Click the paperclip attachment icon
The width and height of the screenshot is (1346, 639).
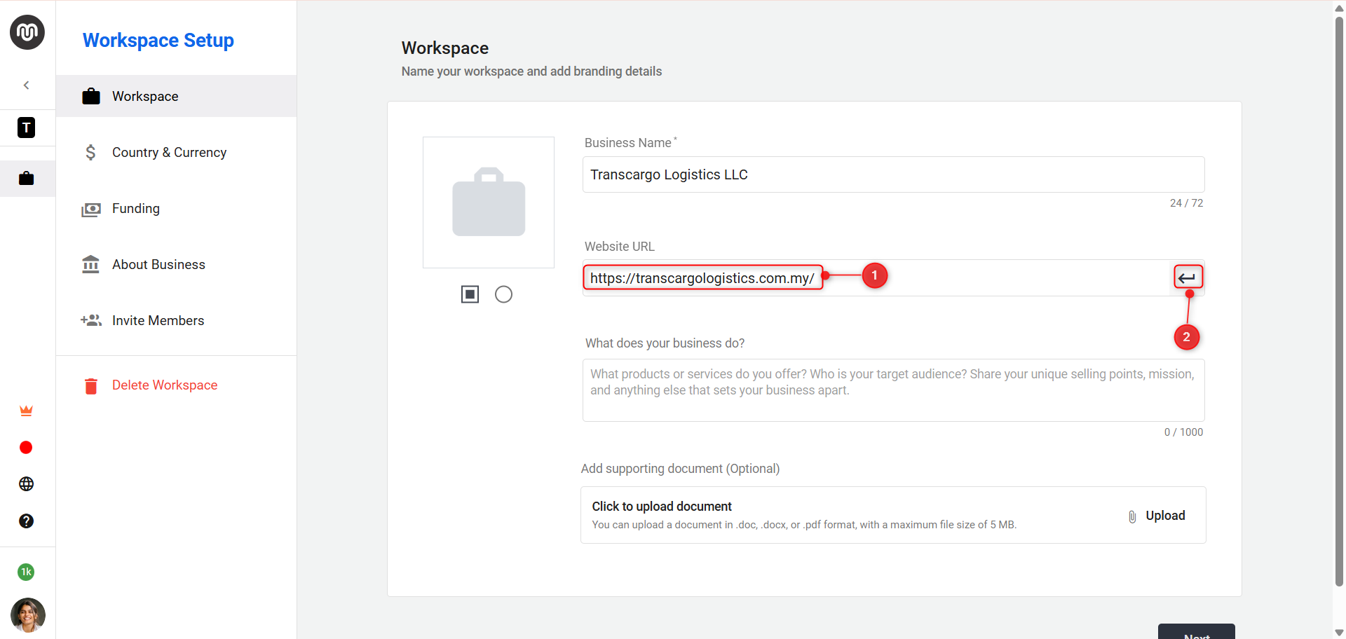coord(1132,517)
